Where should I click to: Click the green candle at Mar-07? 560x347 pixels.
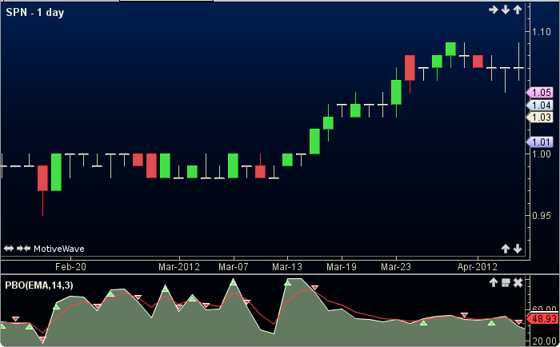point(234,166)
